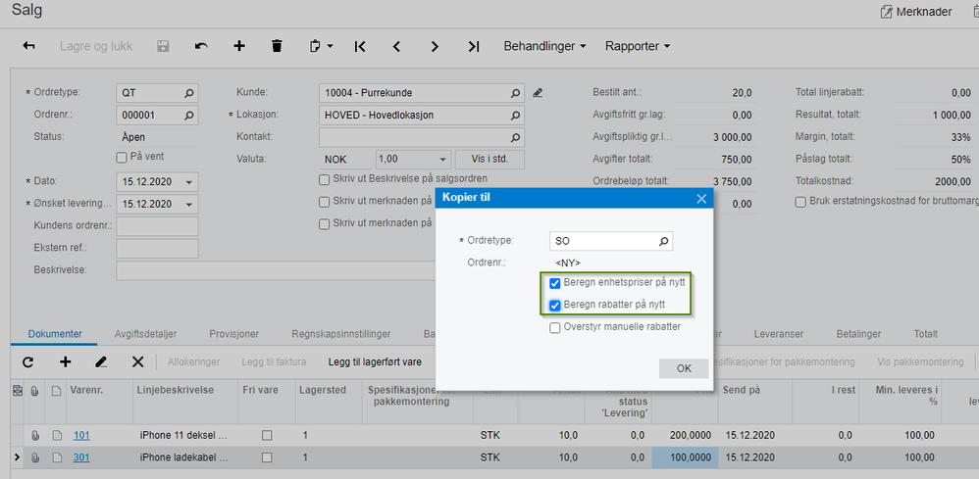
Task: Open the Behandlinger dropdown menu
Action: [544, 46]
